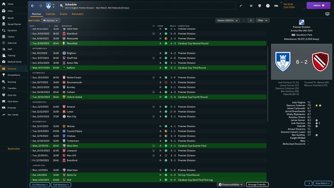Click the Arrange Friendly button

[x=257, y=185]
